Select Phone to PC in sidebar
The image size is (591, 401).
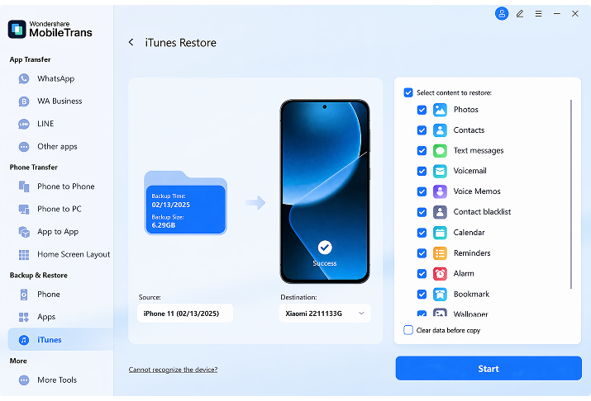[60, 209]
